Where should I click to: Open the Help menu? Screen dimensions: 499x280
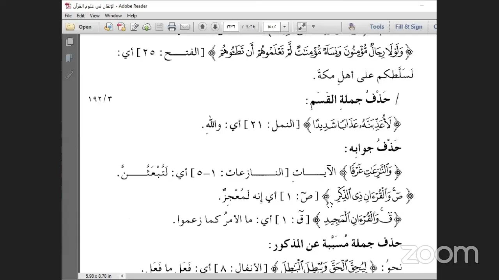pos(132,16)
